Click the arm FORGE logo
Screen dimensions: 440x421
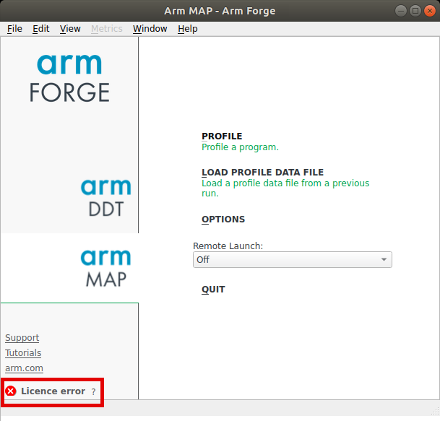coord(69,78)
